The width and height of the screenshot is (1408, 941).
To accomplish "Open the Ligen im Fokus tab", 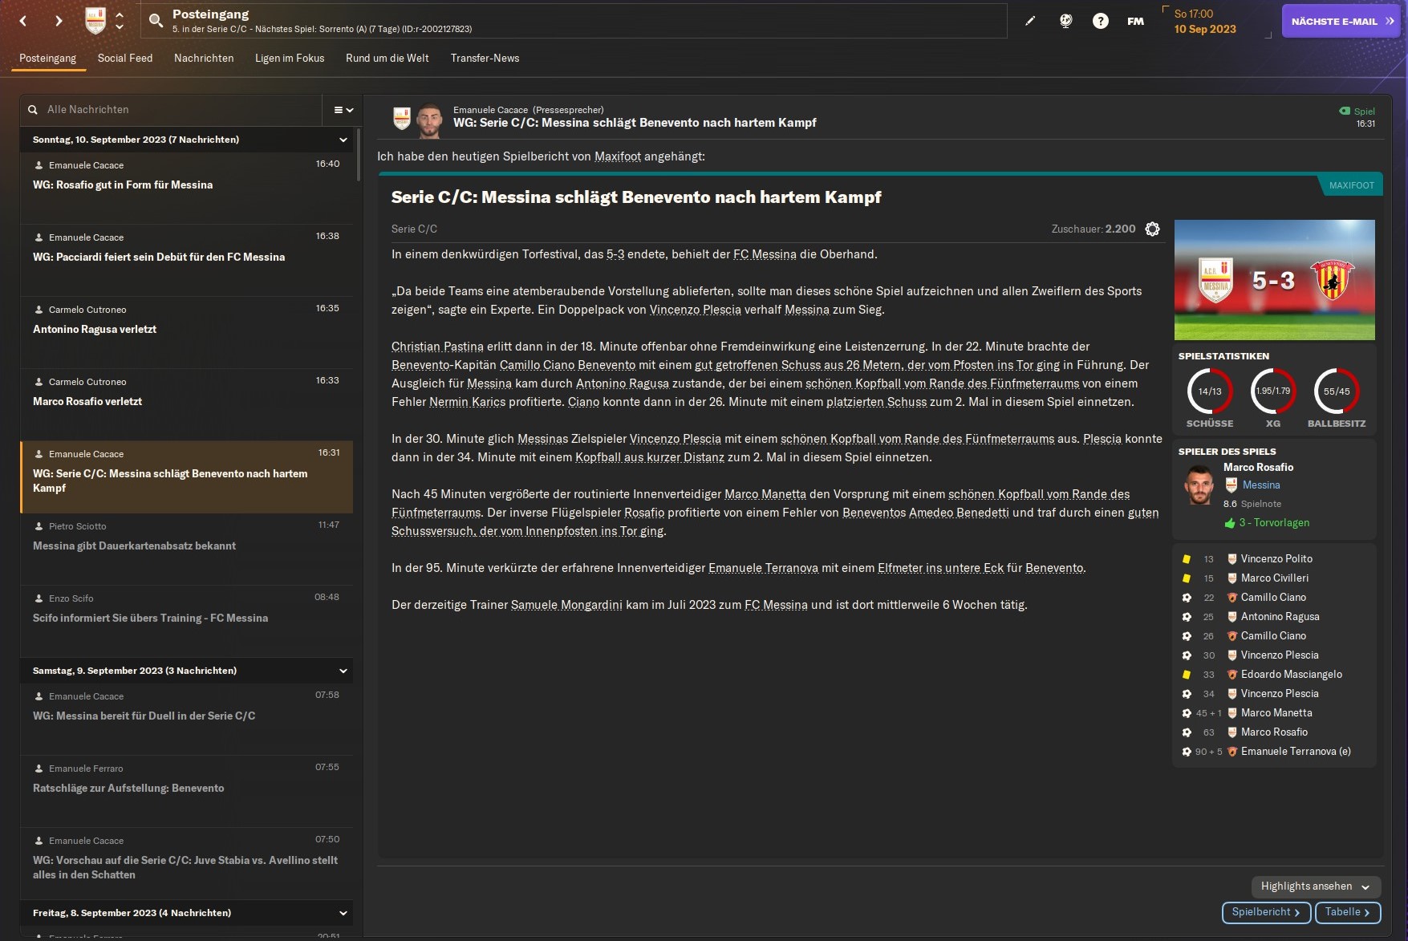I will point(290,58).
